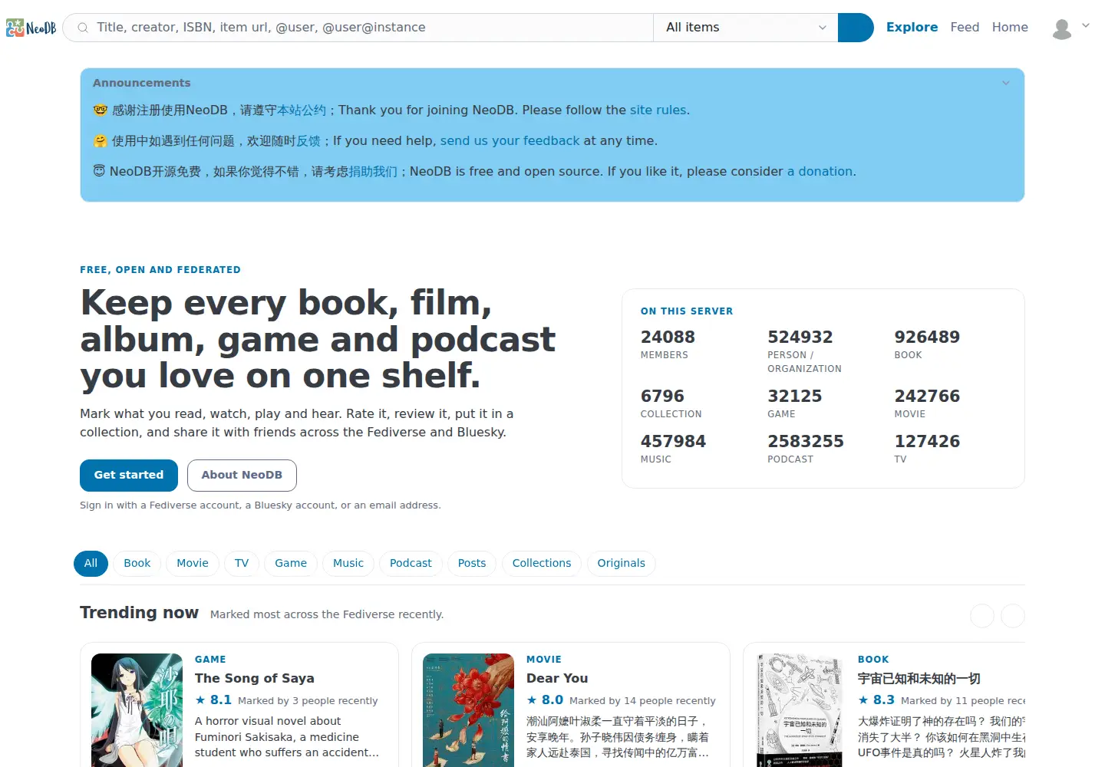The height and width of the screenshot is (767, 1105).
Task: Click the 8.1 star rating
Action: click(x=213, y=700)
